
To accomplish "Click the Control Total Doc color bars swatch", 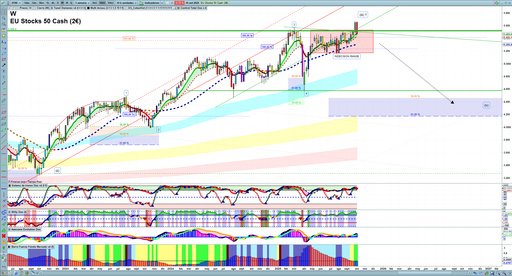I will coord(178,8).
